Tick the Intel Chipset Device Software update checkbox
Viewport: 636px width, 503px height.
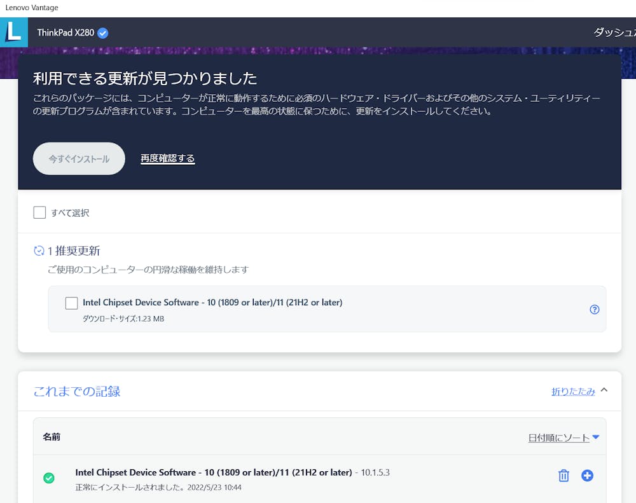71,303
